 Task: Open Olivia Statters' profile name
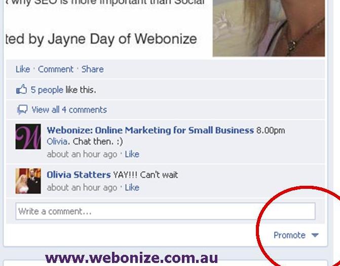pyautogui.click(x=79, y=175)
